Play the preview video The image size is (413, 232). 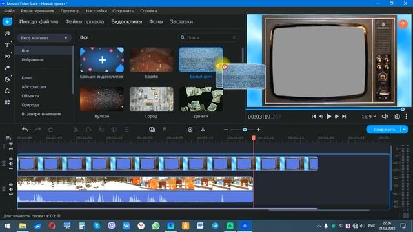(329, 116)
